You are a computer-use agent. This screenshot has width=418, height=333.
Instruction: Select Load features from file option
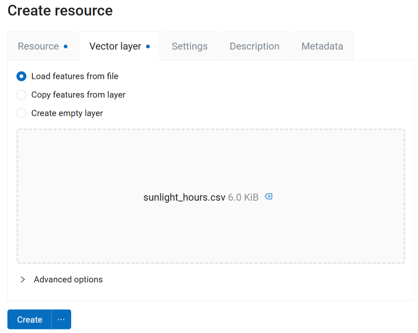click(x=21, y=76)
